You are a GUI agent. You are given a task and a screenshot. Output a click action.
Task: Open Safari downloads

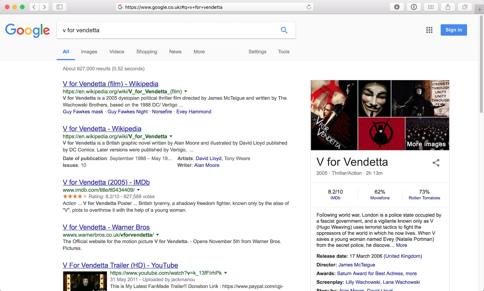(397, 7)
